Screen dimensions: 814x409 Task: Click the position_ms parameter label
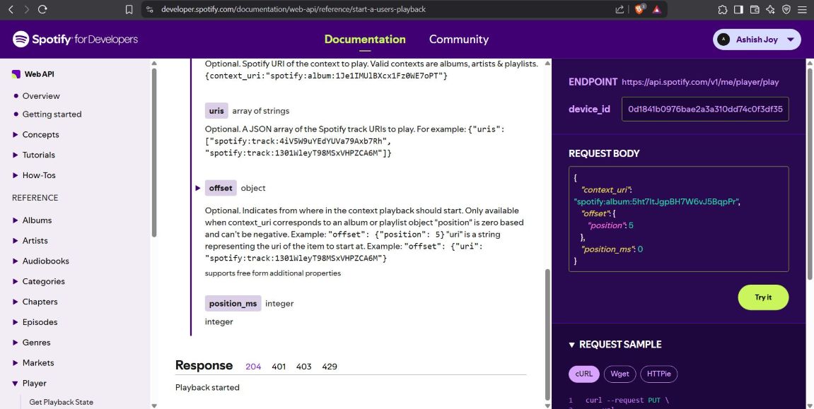click(x=233, y=304)
